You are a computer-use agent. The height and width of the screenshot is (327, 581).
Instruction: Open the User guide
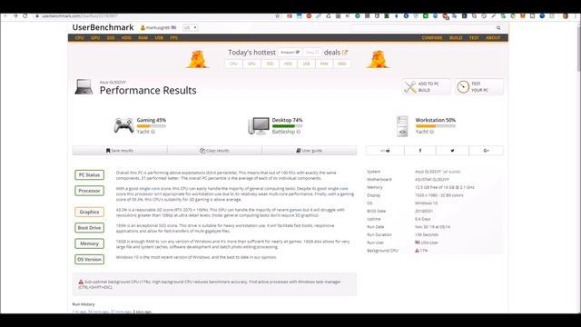point(310,151)
